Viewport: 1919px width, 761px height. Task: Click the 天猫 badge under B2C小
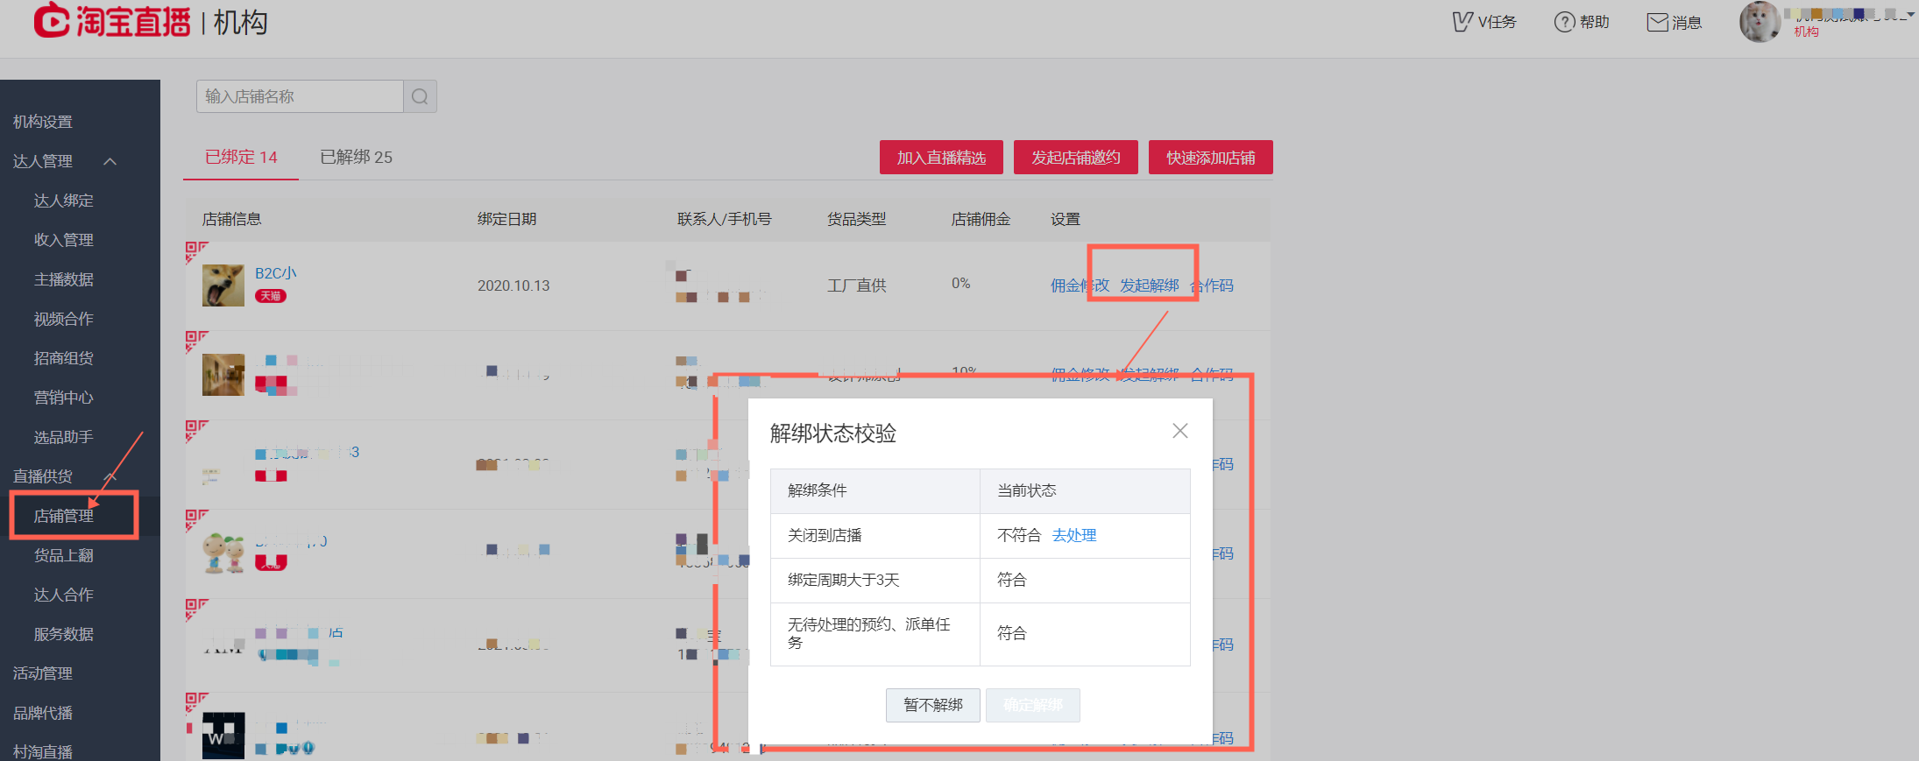(x=271, y=296)
